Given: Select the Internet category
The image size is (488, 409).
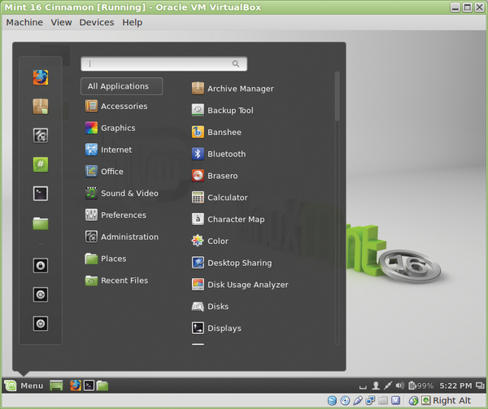Looking at the screenshot, I should pos(109,150).
